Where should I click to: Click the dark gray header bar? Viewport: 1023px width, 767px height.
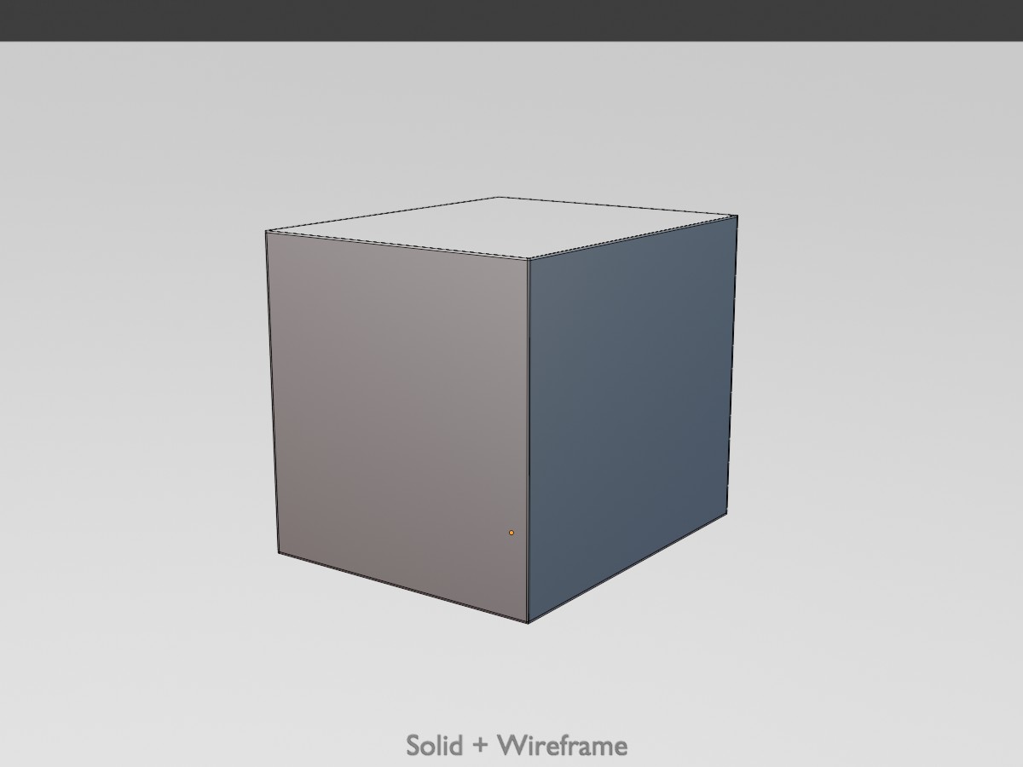point(511,20)
